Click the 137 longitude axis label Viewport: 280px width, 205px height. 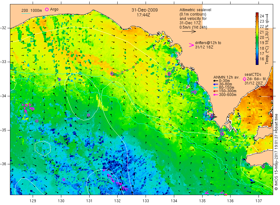(259, 201)
